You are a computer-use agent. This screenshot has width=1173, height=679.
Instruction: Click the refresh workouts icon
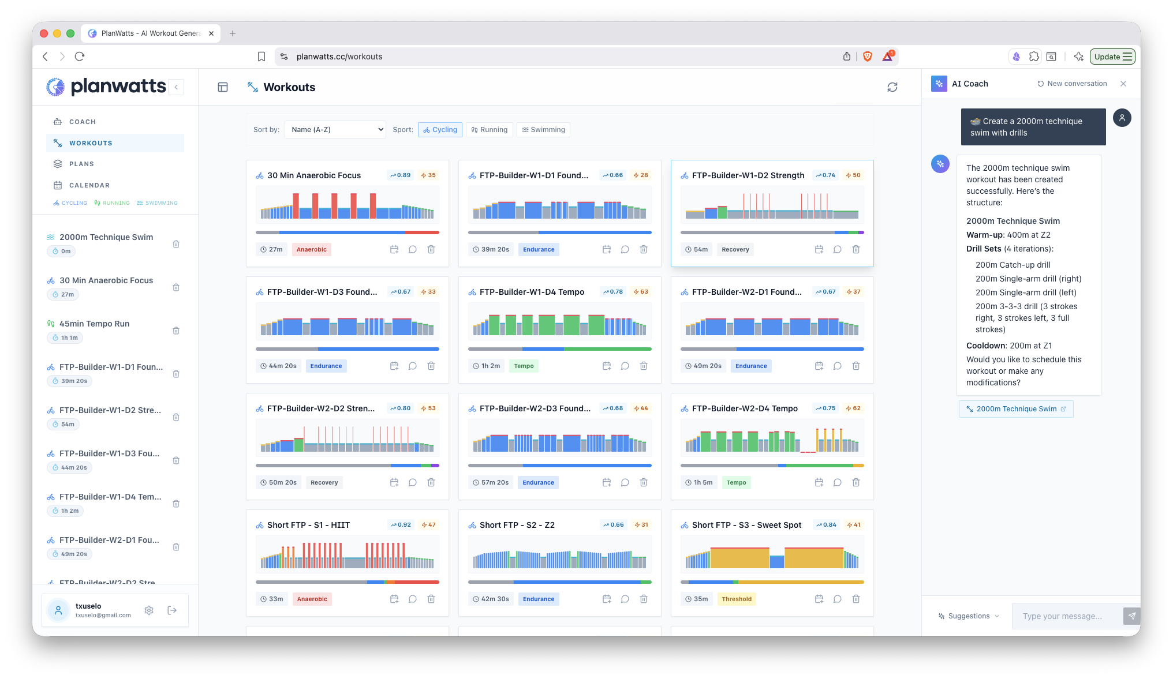[892, 87]
